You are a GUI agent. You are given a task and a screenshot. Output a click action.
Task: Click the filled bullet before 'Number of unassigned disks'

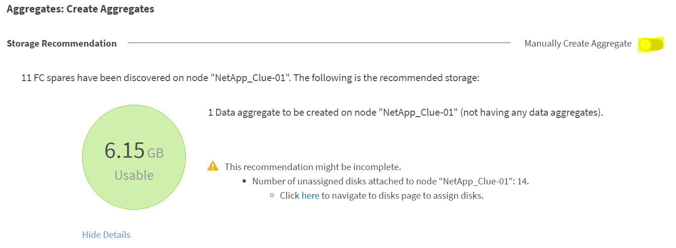point(244,182)
